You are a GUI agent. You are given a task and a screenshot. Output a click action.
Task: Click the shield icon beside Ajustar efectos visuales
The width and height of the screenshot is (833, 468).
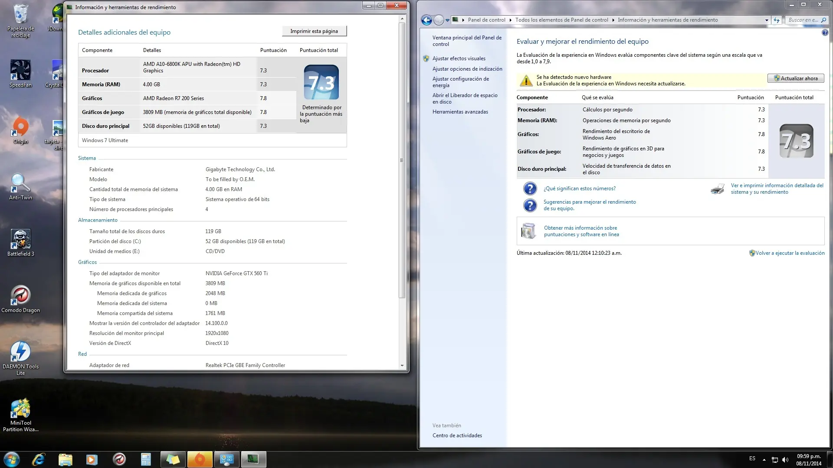(426, 58)
